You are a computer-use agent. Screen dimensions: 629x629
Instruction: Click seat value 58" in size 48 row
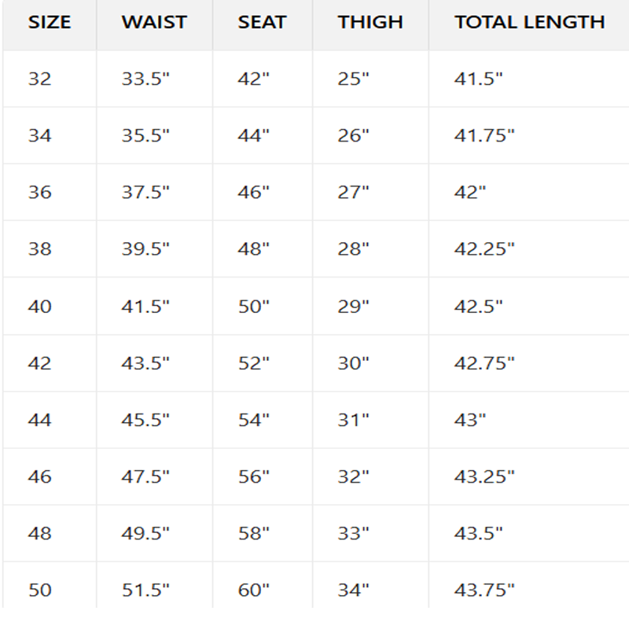[253, 533]
